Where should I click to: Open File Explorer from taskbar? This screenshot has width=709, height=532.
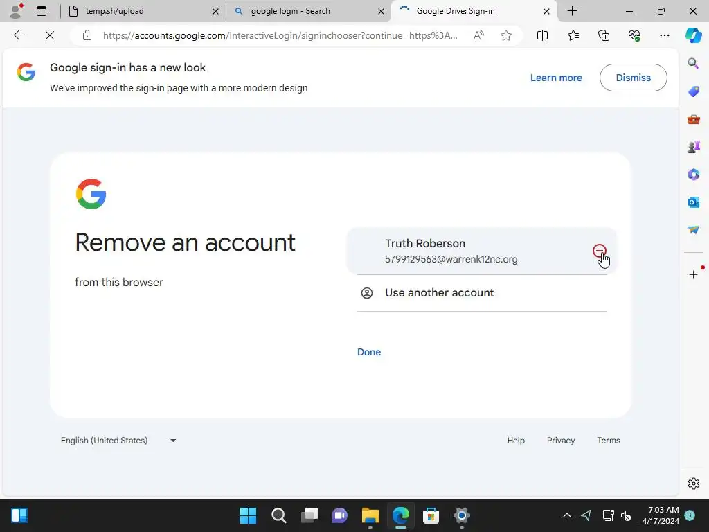point(370,515)
